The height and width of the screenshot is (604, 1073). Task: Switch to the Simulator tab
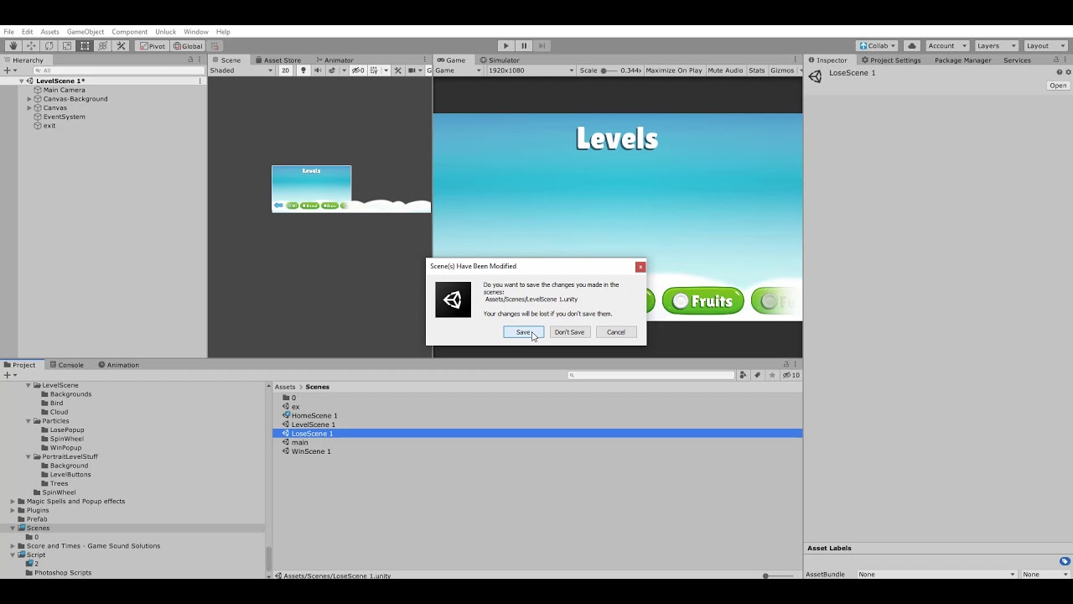pos(500,60)
